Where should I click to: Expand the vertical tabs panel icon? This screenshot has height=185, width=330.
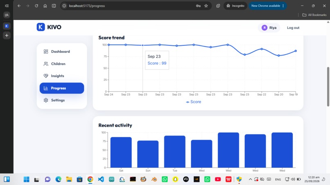(7, 6)
